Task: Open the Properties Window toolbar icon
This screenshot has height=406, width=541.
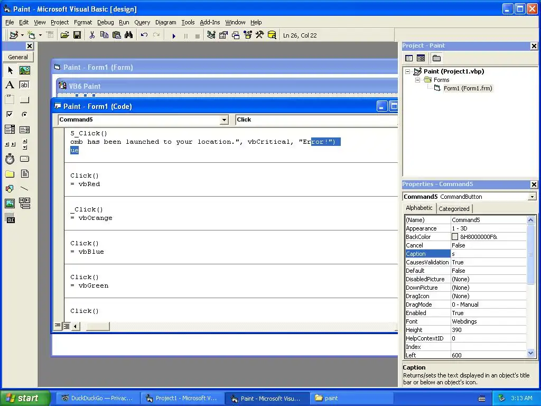Action: coord(223,35)
